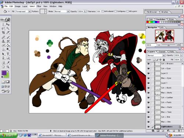Open the Opacity slider arrow in options bar

coord(85,11)
